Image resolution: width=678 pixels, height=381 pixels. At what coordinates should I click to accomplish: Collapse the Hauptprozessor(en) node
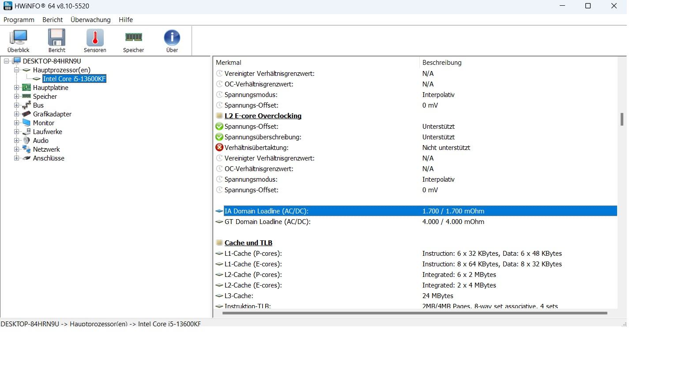pyautogui.click(x=16, y=70)
